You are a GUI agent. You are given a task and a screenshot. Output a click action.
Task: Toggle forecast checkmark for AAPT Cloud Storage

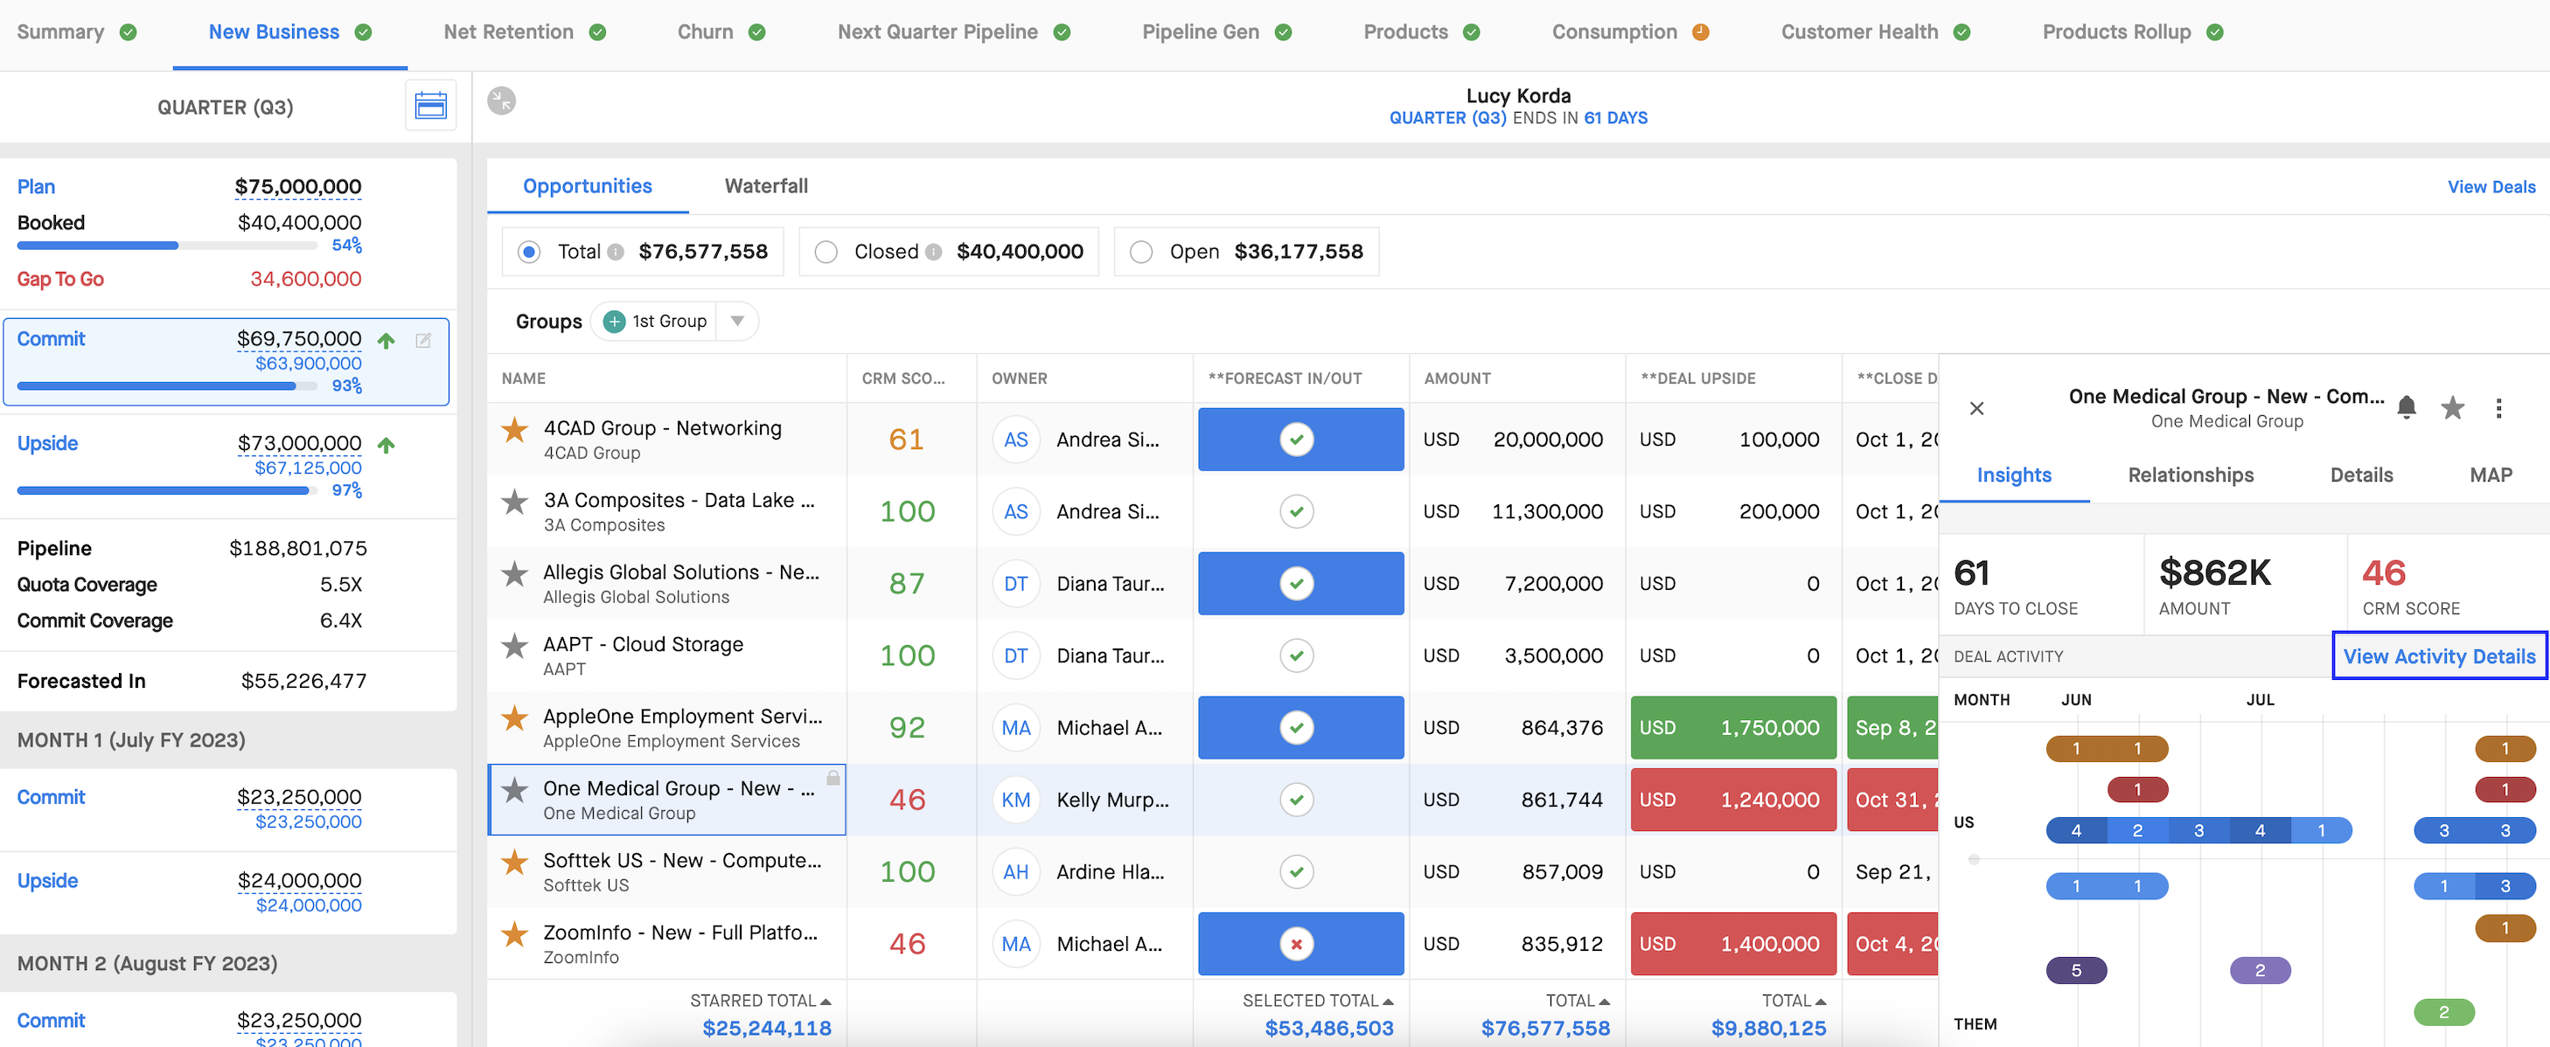click(x=1297, y=655)
